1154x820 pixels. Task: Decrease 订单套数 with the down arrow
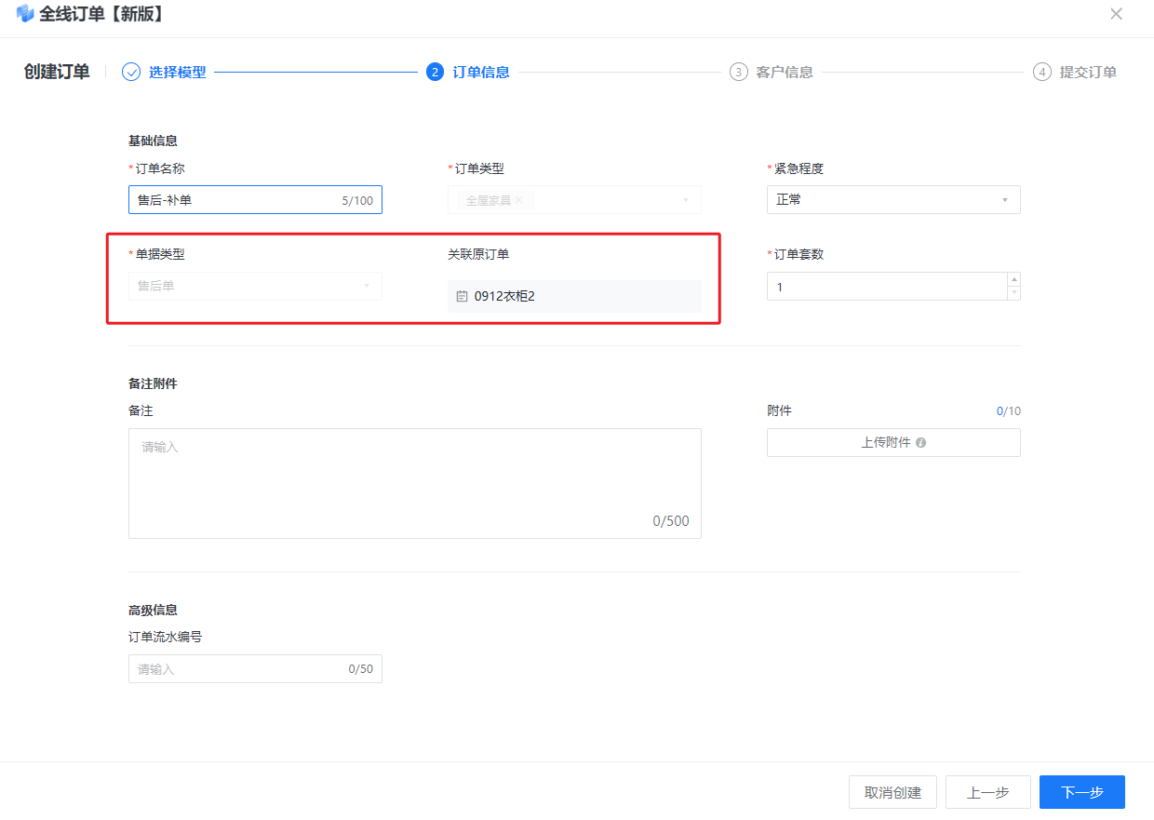tap(1013, 293)
